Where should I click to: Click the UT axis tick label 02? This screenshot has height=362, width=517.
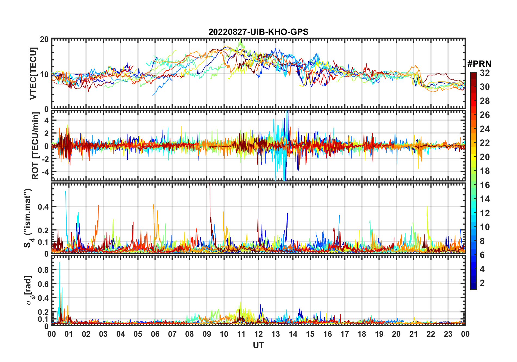click(x=86, y=334)
